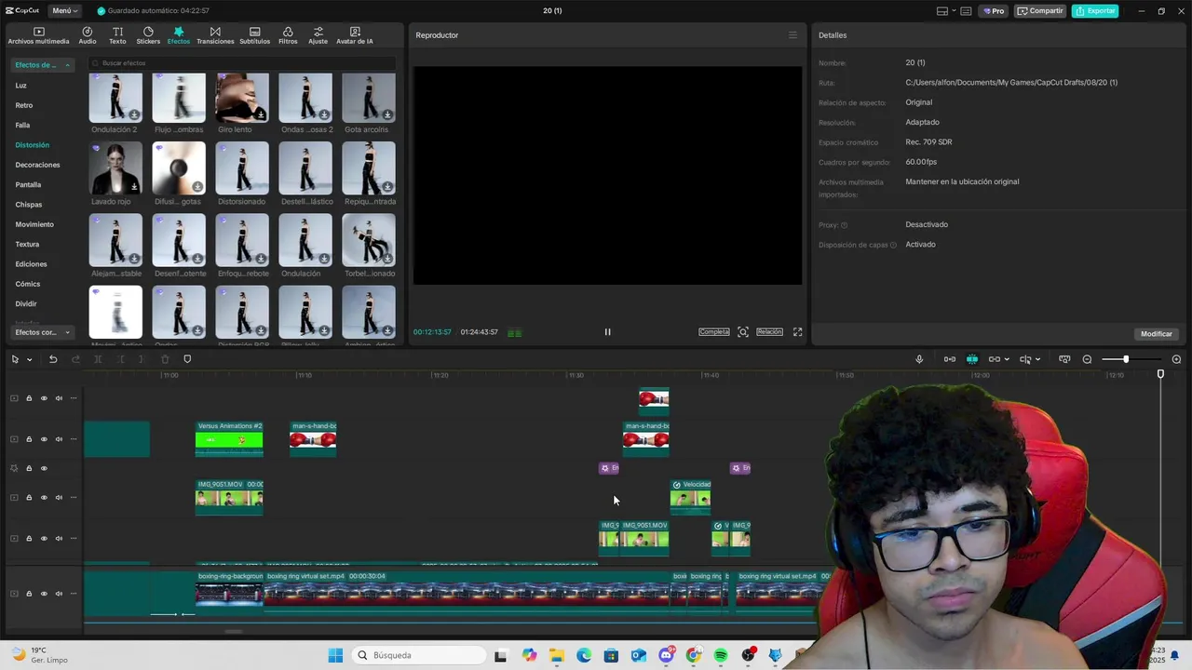Select the Giro lento effect thumbnail
Screen dimensions: 1192x670
pos(242,97)
